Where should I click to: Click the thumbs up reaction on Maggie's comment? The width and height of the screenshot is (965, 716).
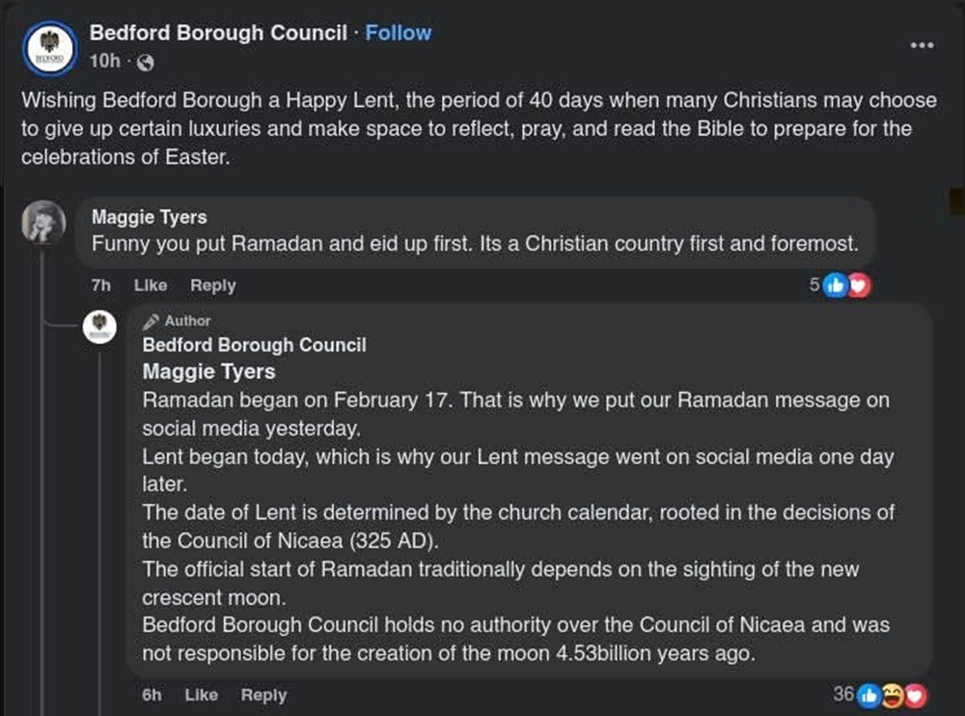tap(836, 285)
